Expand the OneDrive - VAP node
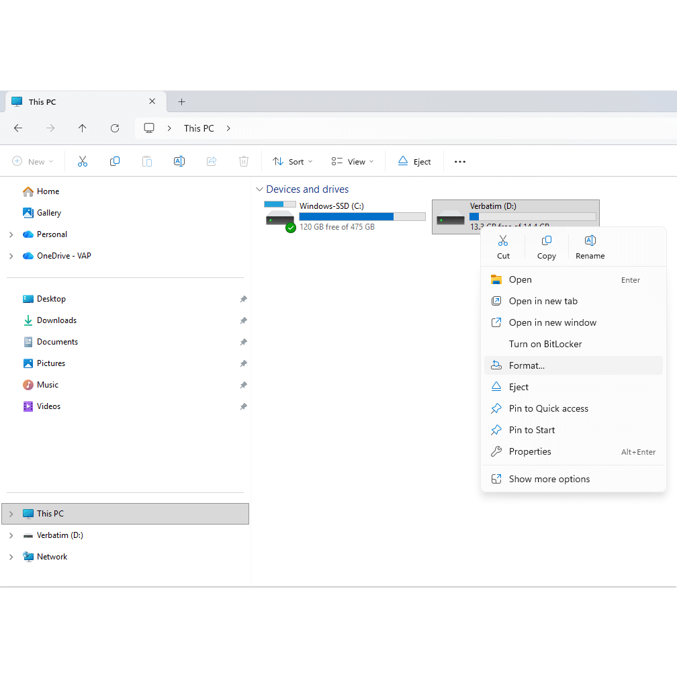 click(11, 256)
